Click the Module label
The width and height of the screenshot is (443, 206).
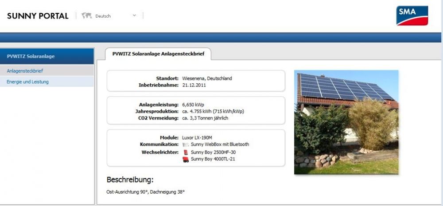[169, 138]
